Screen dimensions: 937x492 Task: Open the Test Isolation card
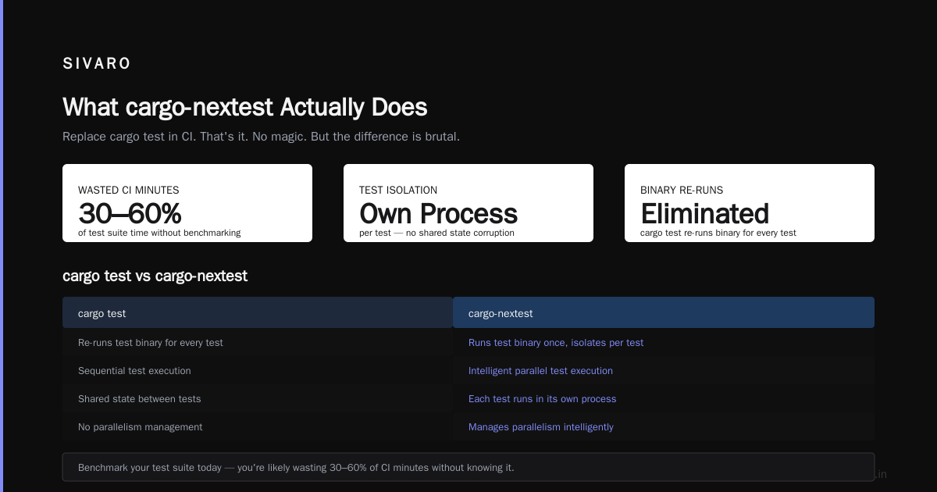(x=468, y=203)
